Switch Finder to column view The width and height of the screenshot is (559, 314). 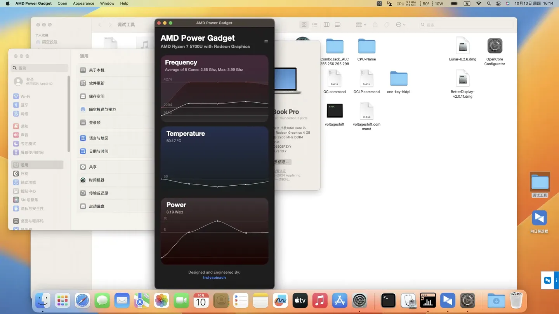tap(326, 25)
